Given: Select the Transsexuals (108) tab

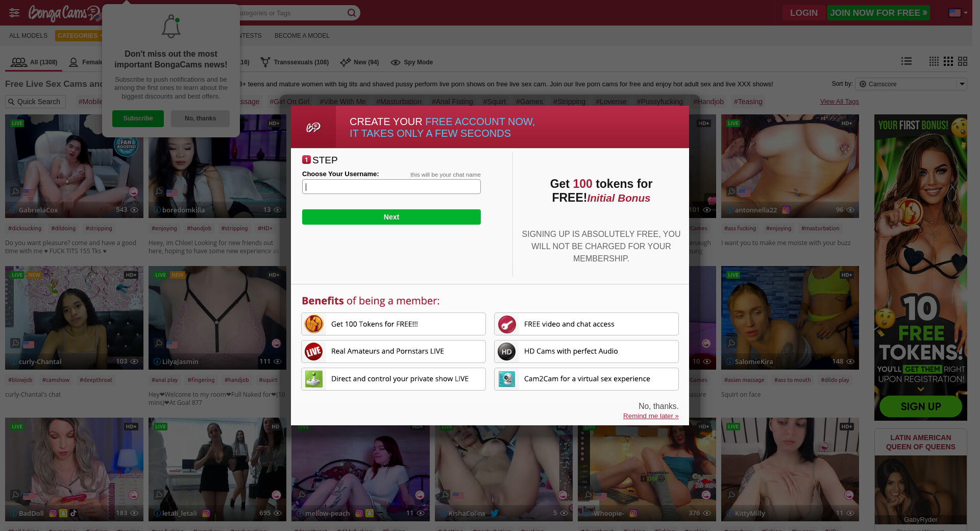Looking at the screenshot, I should click(295, 62).
